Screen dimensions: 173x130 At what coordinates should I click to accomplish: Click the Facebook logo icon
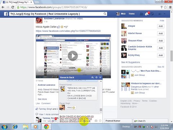click(x=6, y=14)
